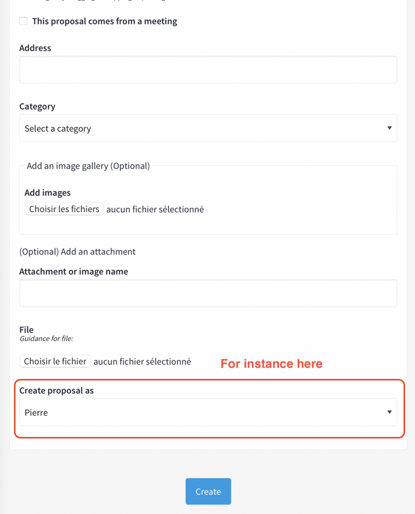Click the "Category" field label
This screenshot has height=514, width=415.
point(37,106)
